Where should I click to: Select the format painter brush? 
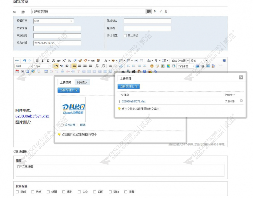tap(80, 61)
